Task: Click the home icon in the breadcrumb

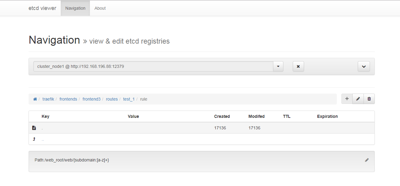Action: (35, 99)
